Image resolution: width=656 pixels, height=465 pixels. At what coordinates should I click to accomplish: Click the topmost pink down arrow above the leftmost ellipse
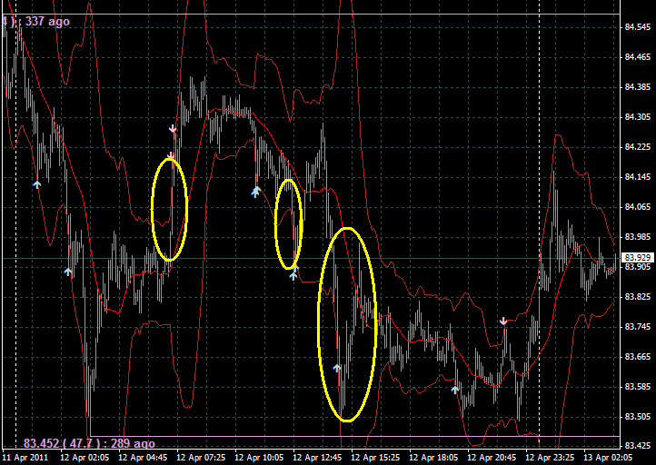(173, 130)
